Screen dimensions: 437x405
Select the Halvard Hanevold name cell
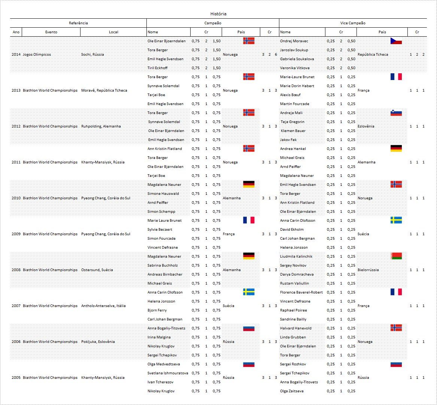(296, 328)
